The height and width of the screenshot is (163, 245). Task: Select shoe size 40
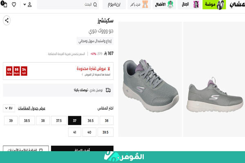tap(89, 132)
